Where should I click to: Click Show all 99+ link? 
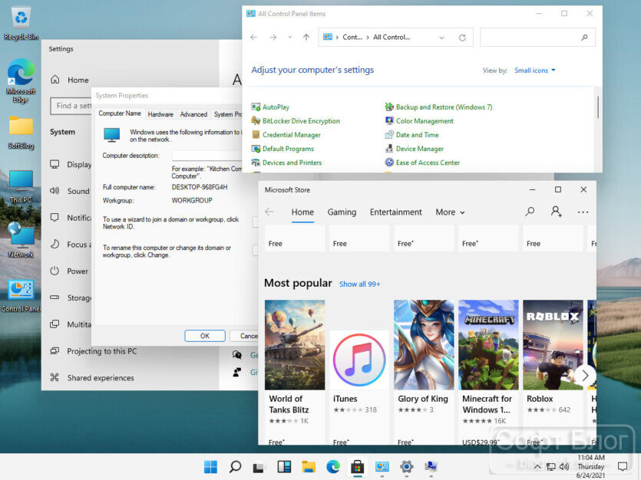pos(359,284)
